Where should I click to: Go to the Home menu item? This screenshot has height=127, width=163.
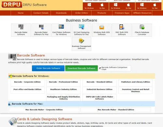[x=21, y=13]
